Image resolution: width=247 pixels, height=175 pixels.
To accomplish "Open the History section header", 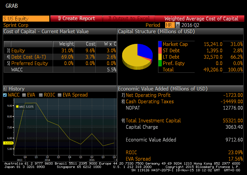I will click(x=60, y=89).
